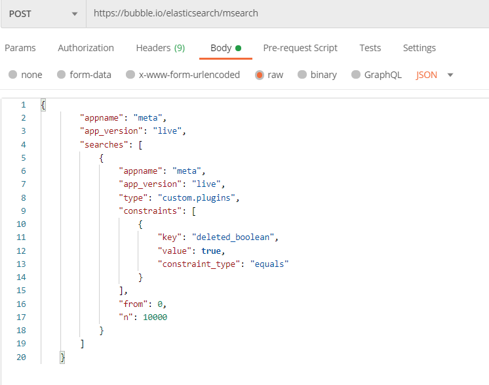The image size is (489, 385).
Task: Switch to the Params tab
Action: (x=20, y=48)
